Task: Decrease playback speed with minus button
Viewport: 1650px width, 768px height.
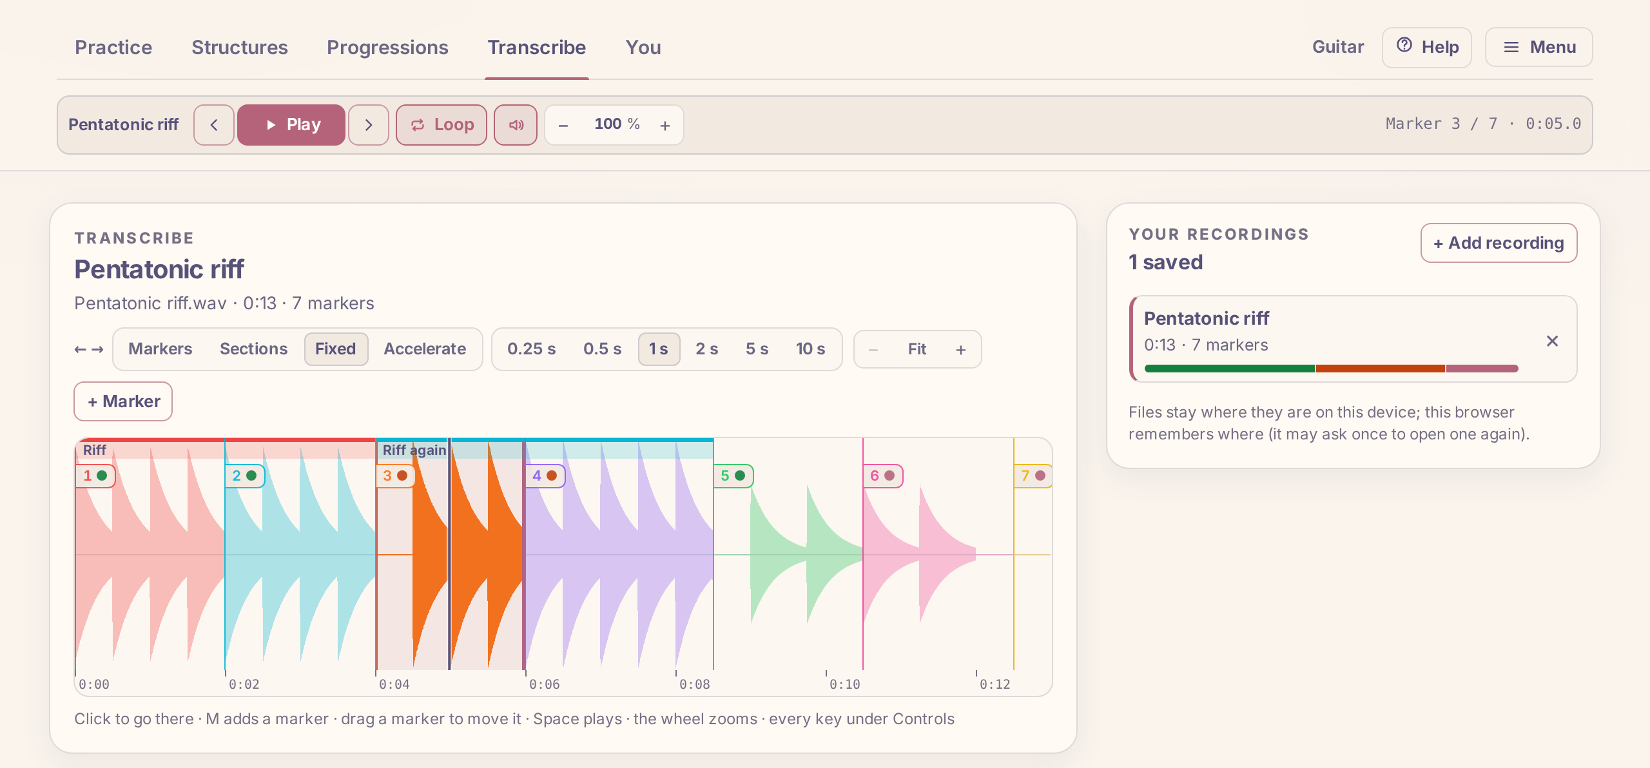Action: (x=563, y=125)
